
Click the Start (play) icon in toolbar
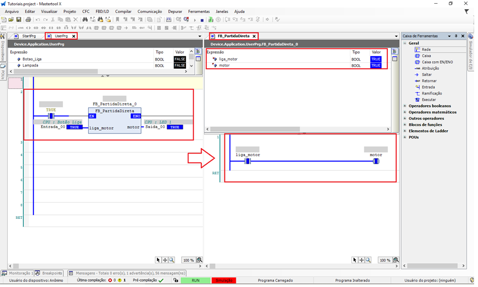[195, 20]
